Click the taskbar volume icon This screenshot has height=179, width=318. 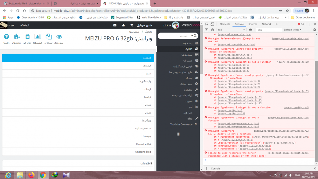pyautogui.click(x=290, y=175)
